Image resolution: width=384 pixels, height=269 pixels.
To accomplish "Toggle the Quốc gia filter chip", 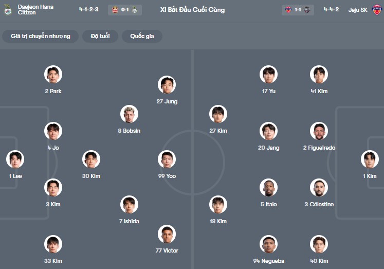I will coord(142,36).
